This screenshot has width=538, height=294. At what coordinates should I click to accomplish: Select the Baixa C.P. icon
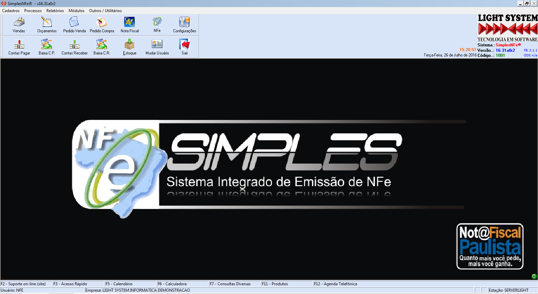(47, 44)
